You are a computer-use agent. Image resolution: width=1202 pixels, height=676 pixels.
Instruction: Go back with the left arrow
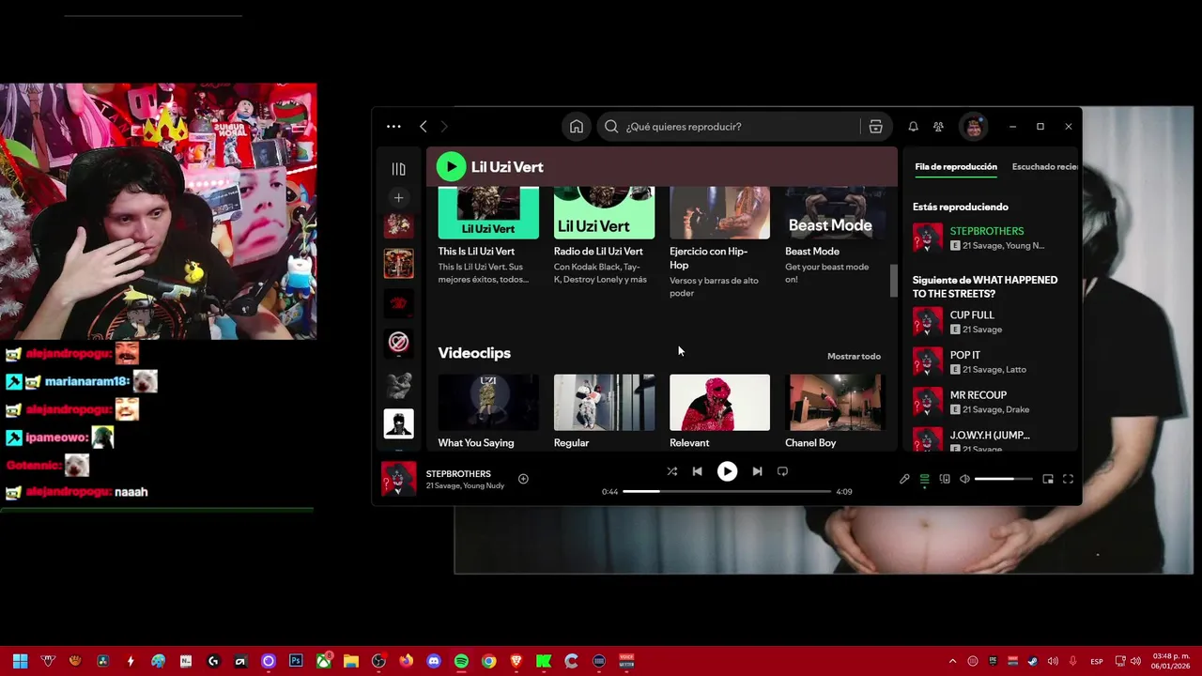tap(424, 127)
